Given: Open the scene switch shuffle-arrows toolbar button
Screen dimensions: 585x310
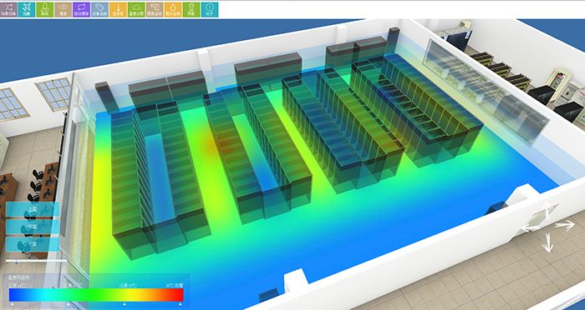Looking at the screenshot, I should point(8,9).
